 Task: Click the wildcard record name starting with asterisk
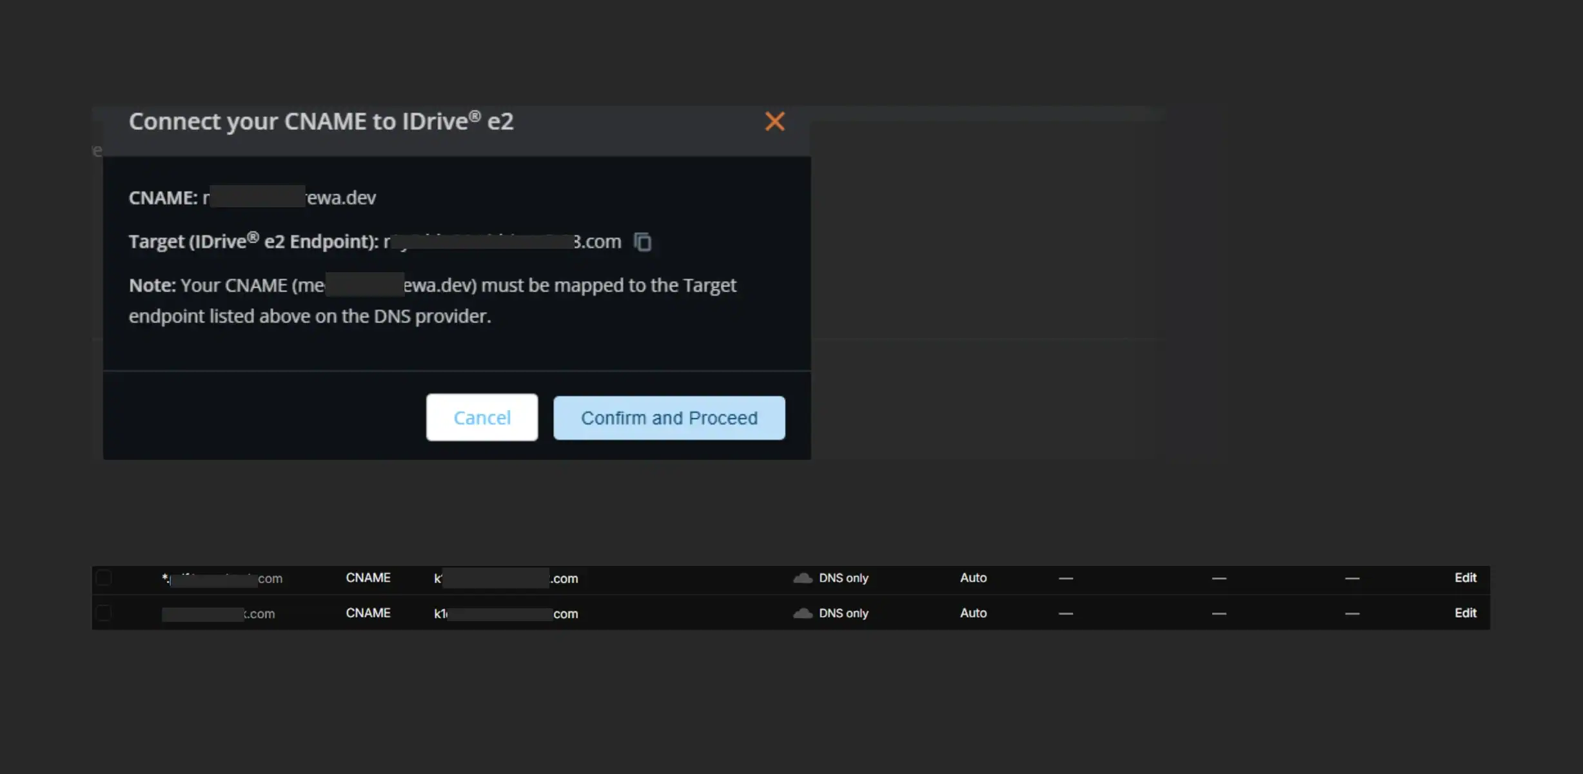[x=222, y=579]
